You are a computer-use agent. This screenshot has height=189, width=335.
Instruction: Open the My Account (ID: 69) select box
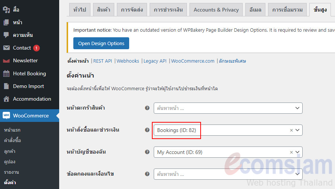click(228, 152)
